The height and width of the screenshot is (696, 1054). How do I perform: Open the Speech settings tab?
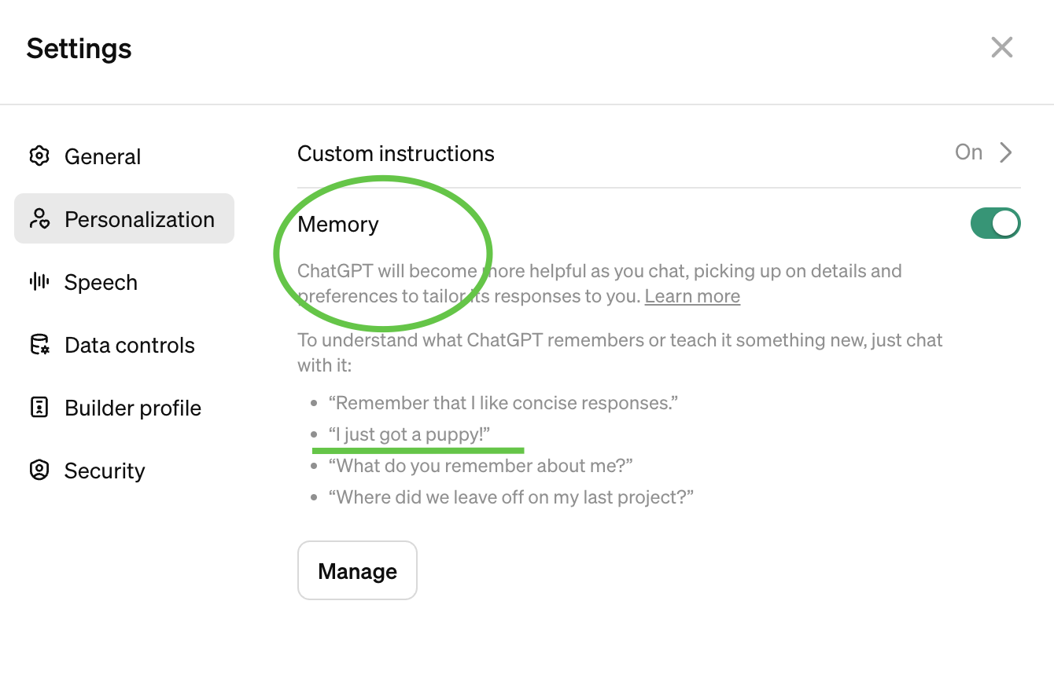pyautogui.click(x=101, y=282)
